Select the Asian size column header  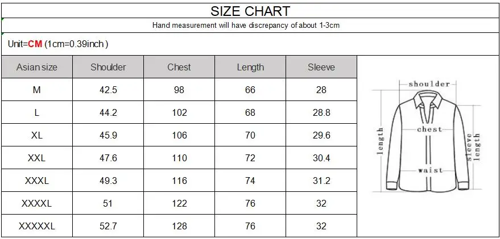pyautogui.click(x=37, y=67)
